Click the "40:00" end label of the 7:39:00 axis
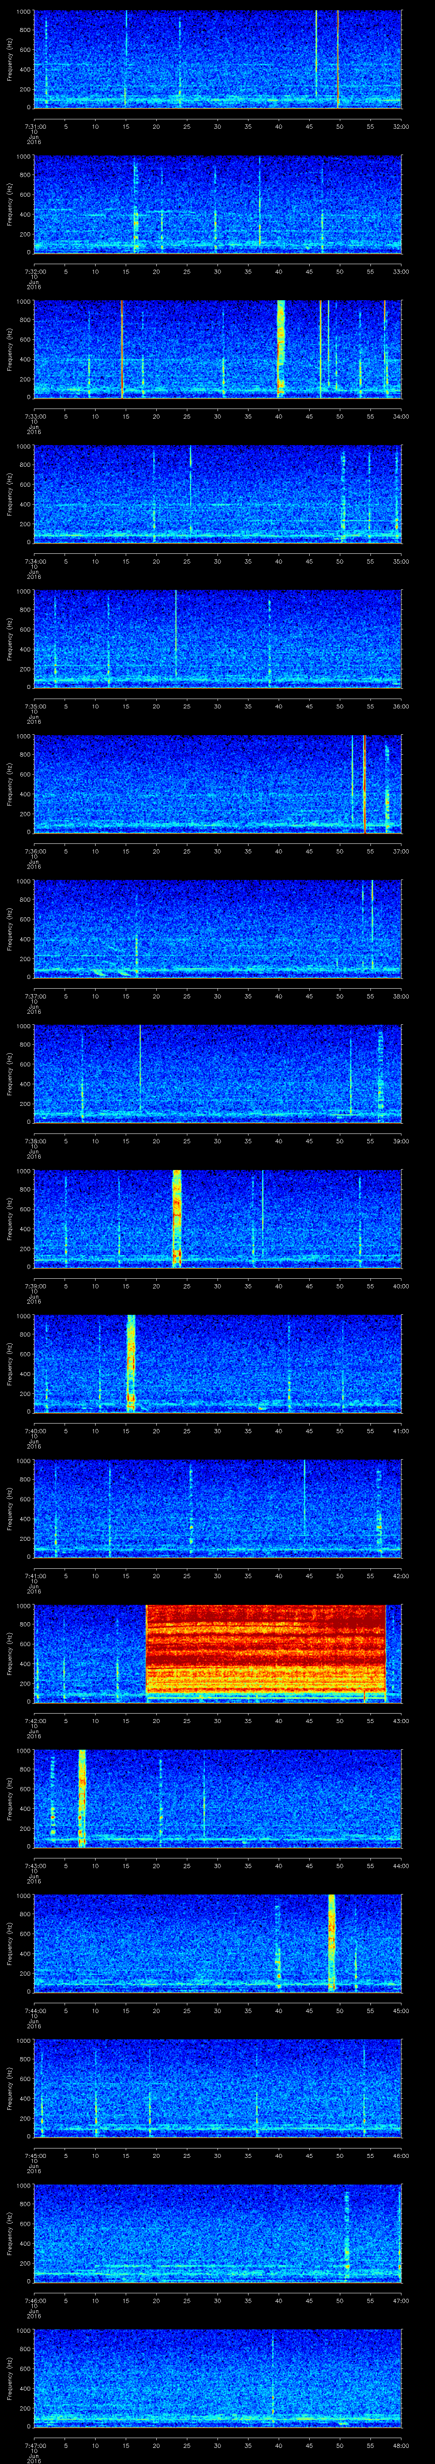Viewport: 435px width, 2464px height. pyautogui.click(x=401, y=1286)
